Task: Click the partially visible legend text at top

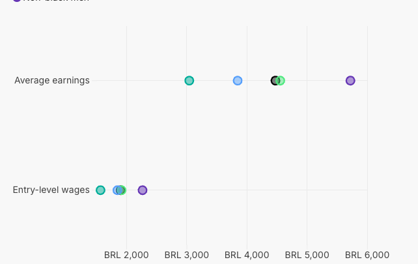Action: pyautogui.click(x=57, y=1)
